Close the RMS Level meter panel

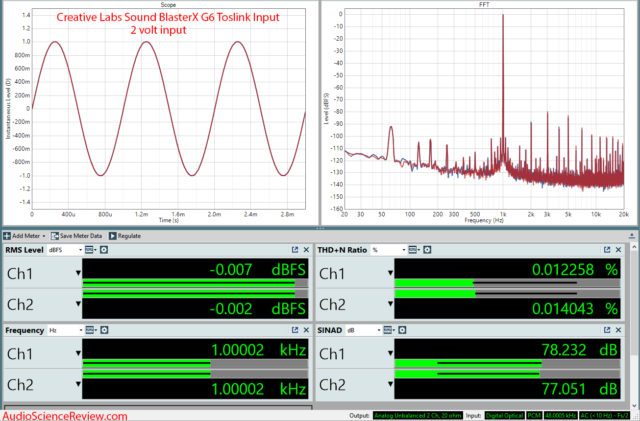click(x=306, y=250)
